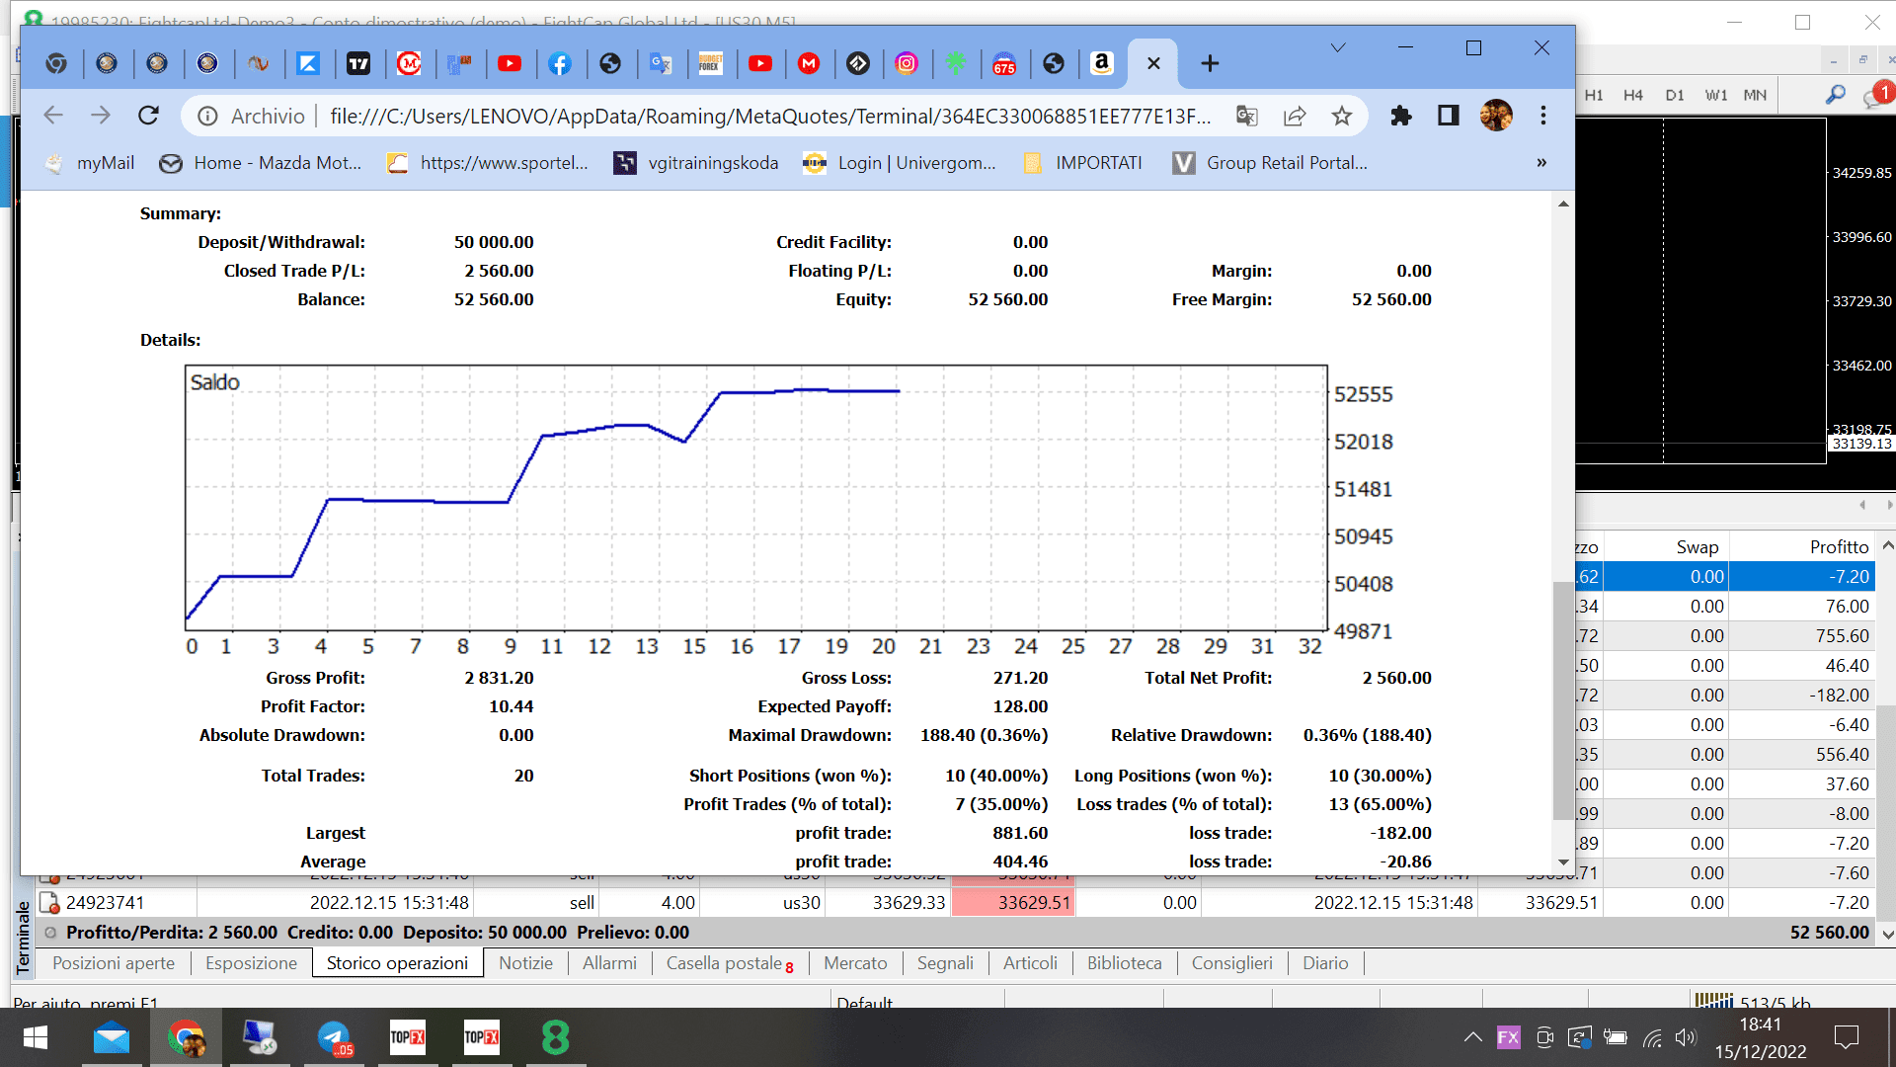Image resolution: width=1896 pixels, height=1067 pixels.
Task: Click the browser reload icon
Action: pos(149,116)
